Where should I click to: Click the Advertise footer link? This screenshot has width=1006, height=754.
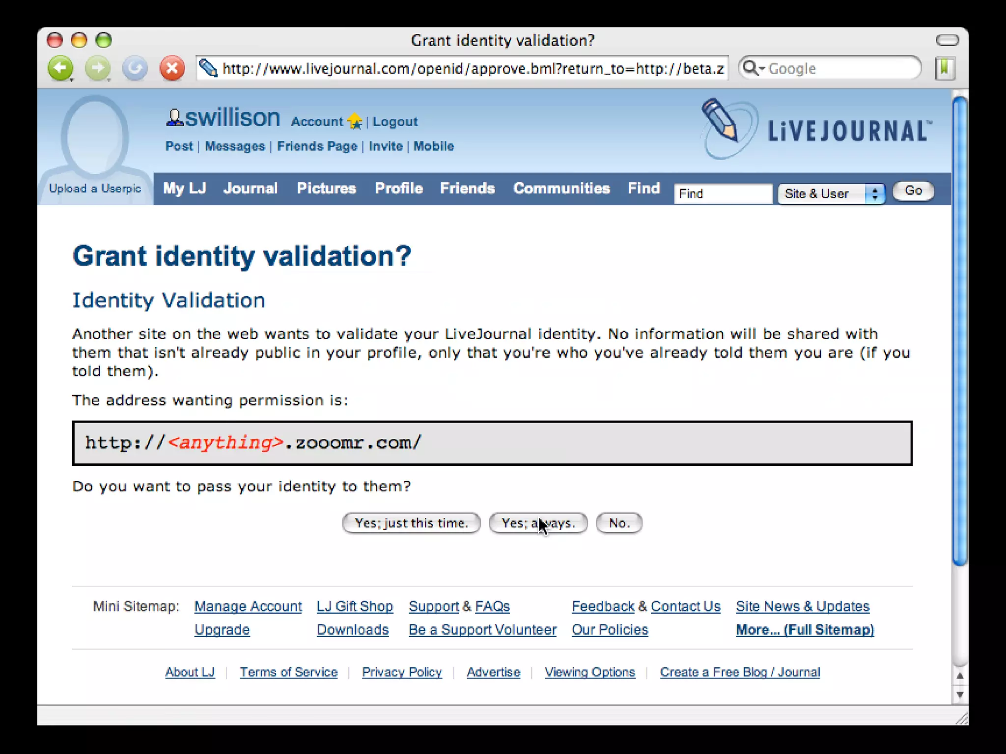pyautogui.click(x=493, y=672)
